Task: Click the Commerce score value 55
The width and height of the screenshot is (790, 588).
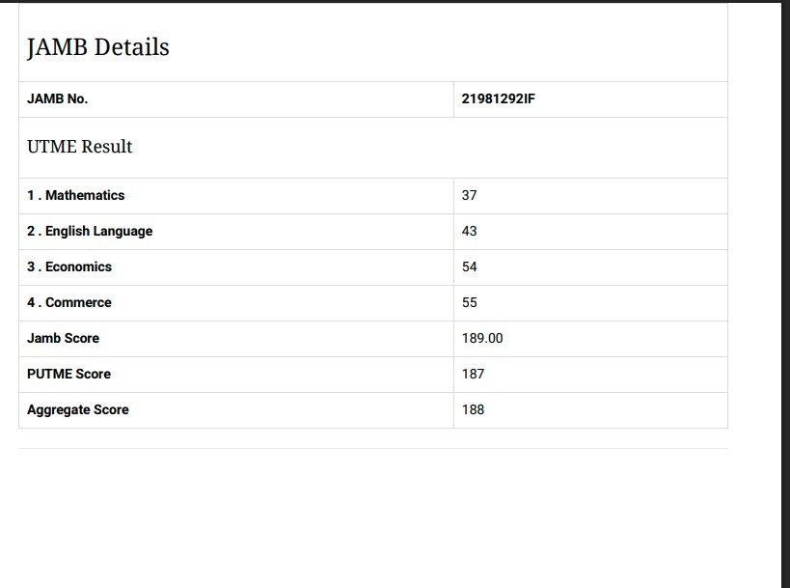Action: pyautogui.click(x=470, y=302)
